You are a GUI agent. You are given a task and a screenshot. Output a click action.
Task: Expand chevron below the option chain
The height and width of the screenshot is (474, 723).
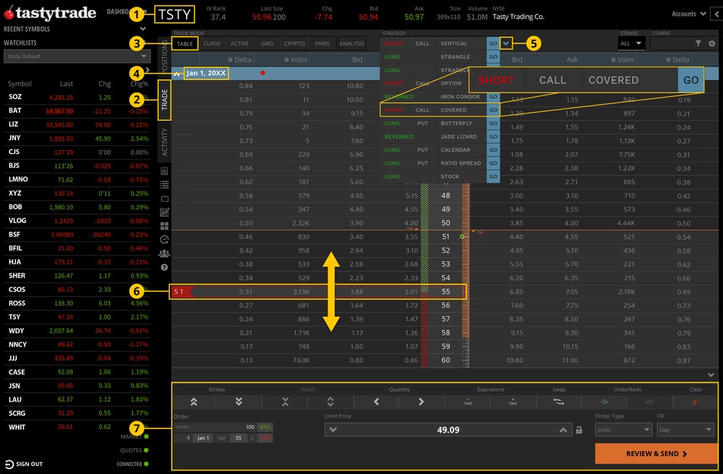click(711, 375)
